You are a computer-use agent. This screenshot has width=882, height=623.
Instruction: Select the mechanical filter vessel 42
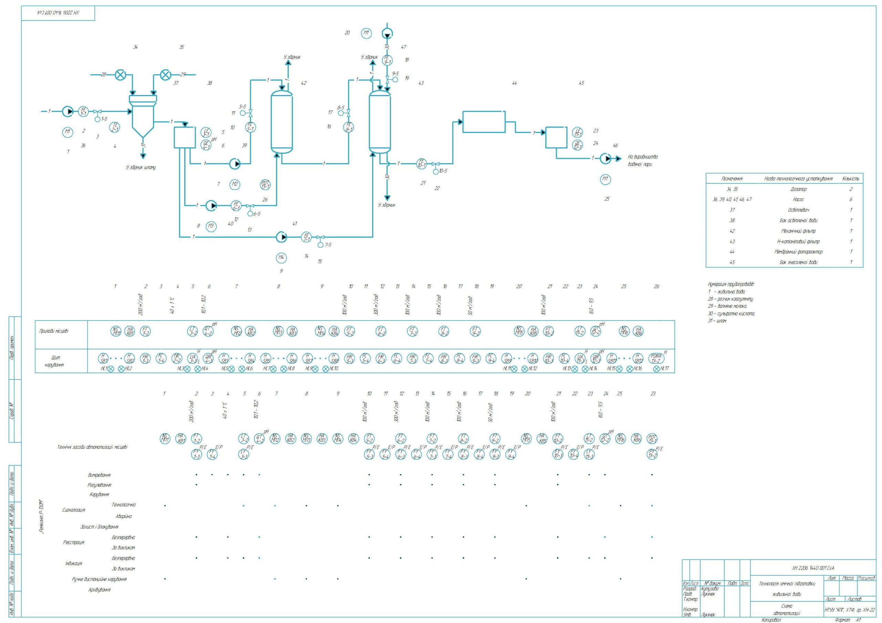[x=282, y=121]
